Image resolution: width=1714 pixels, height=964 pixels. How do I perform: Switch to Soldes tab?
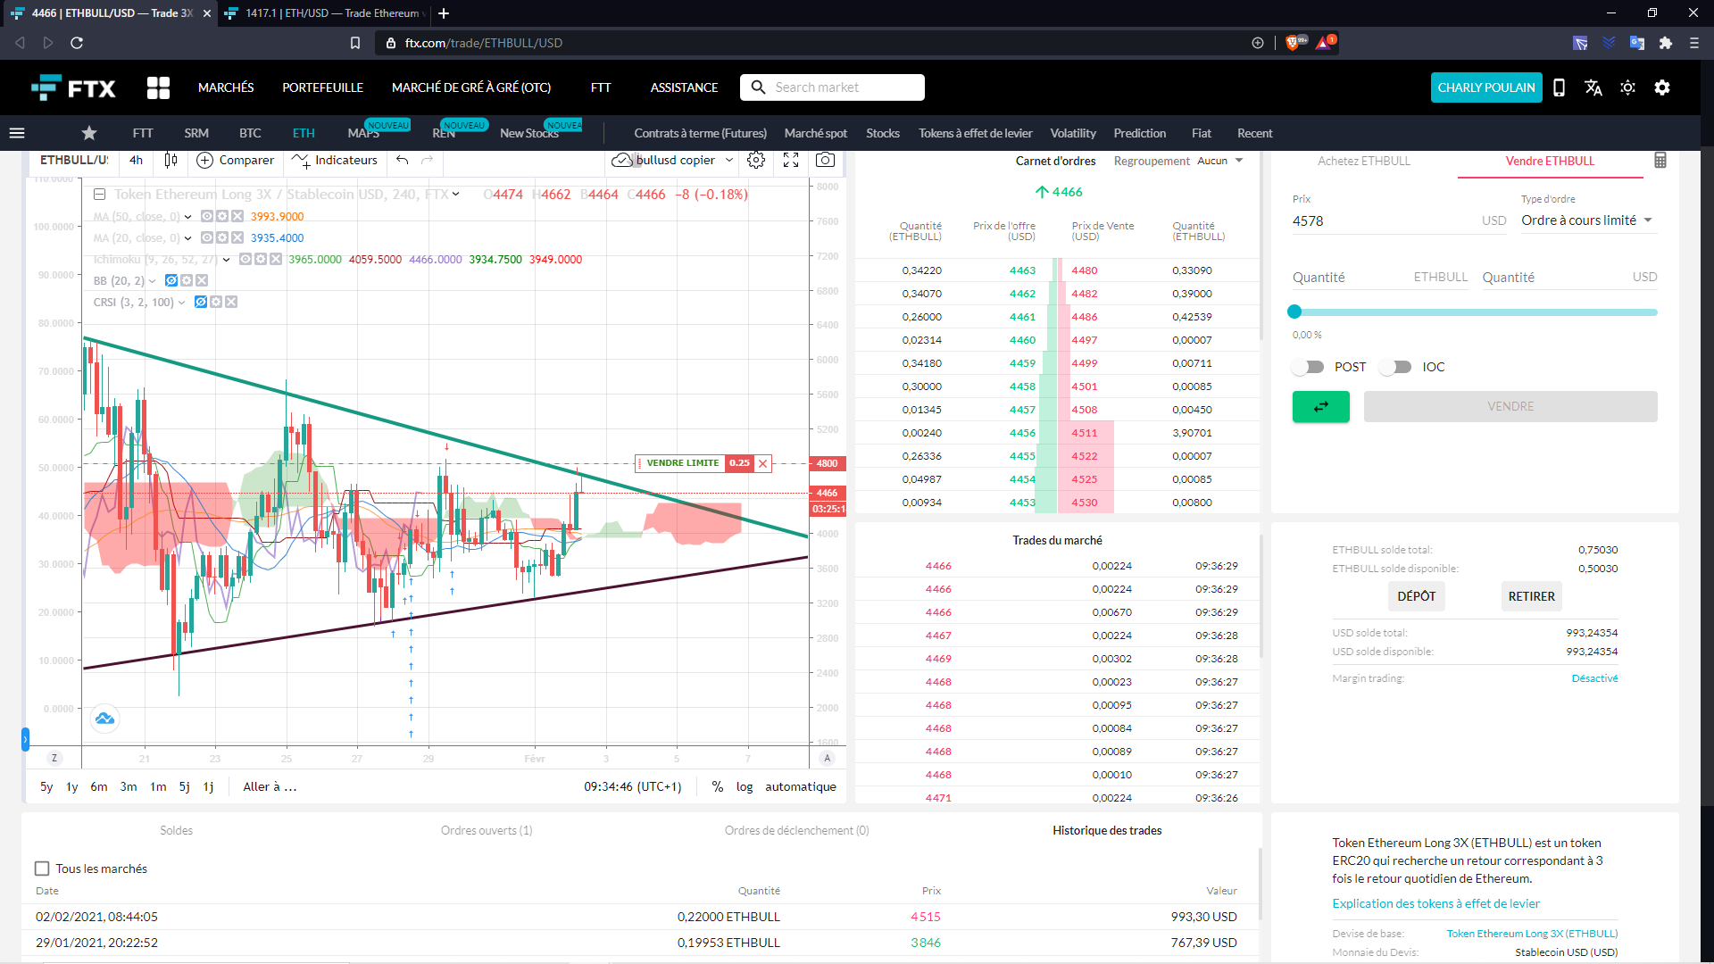point(176,830)
